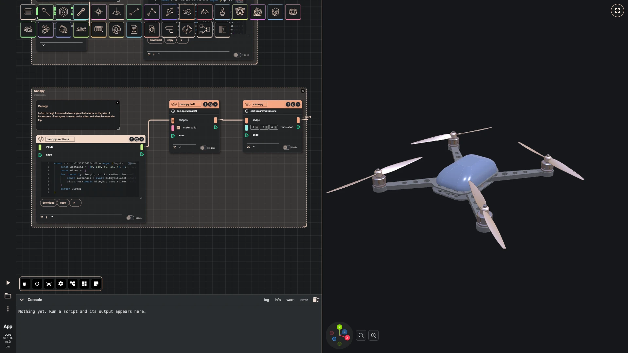This screenshot has height=353, width=628.
Task: Edit the canopy loft node name field
Action: point(189,104)
